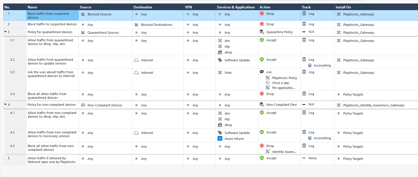Click Quarantine Policy layer icon in rule 3
This screenshot has height=177, width=418.
click(x=262, y=32)
